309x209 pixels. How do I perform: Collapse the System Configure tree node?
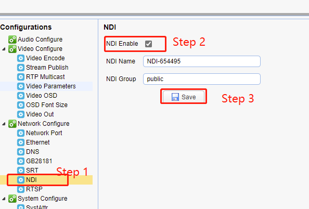click(4, 199)
